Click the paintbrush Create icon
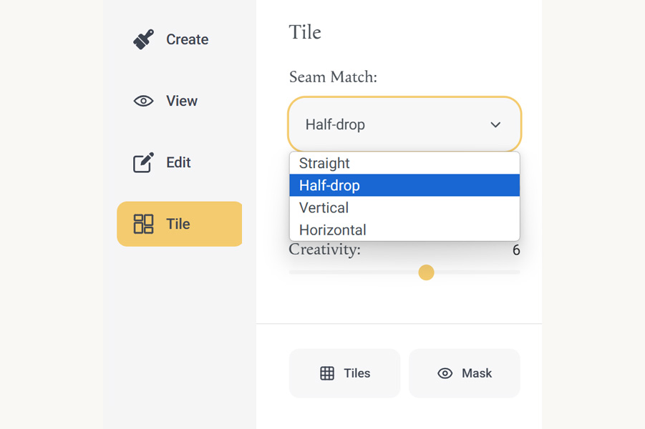 coord(144,39)
